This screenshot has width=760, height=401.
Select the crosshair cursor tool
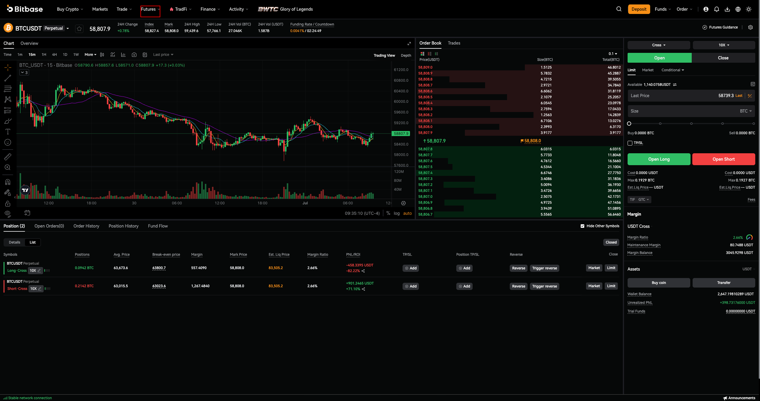pos(8,67)
